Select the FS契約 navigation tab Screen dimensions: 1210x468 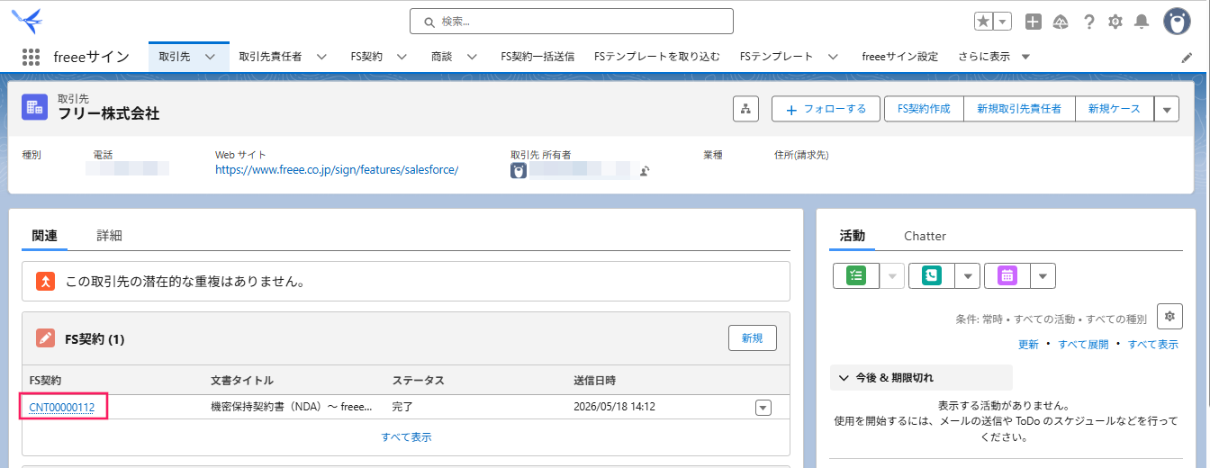366,57
